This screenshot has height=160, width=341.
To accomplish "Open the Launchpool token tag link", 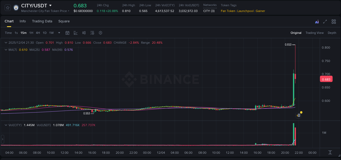I will [245, 11].
